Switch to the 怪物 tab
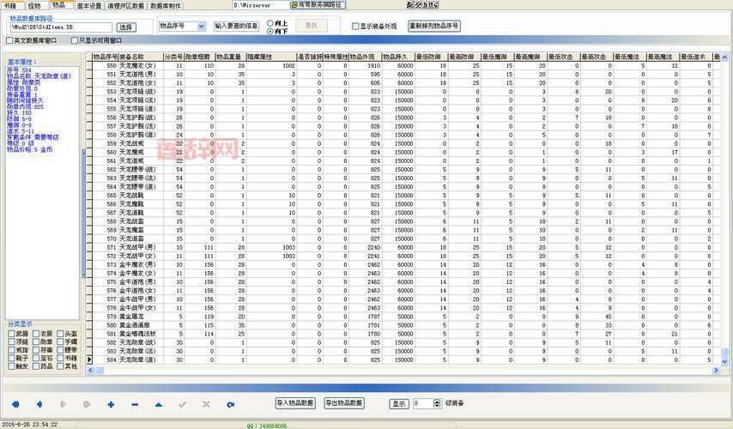Viewport: 733px width, 429px height. 33,5
